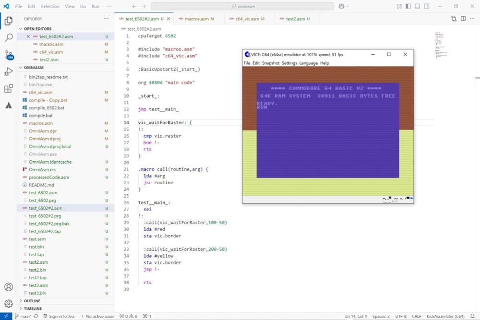This screenshot has width=480, height=320.
Task: Click Sign in to Jira in the status bar
Action: point(59,316)
